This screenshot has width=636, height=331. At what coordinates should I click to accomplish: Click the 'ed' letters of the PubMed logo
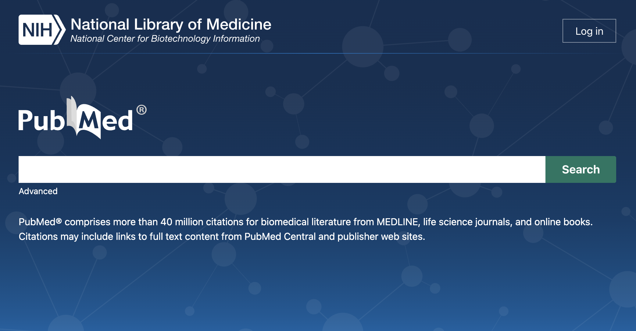coord(117,121)
